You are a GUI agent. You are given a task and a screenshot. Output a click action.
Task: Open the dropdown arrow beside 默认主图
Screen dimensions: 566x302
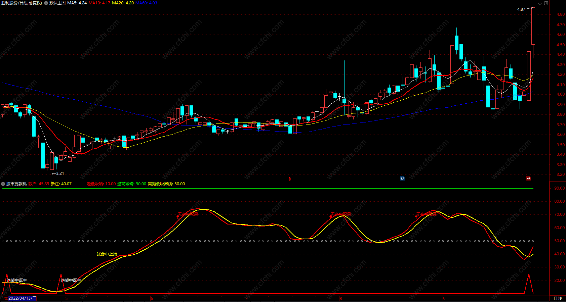point(46,3)
